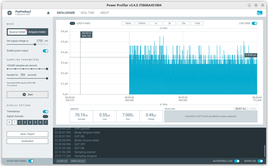Take a Screenshot with the button
The height and width of the screenshot is (166, 268).
click(x=28, y=141)
